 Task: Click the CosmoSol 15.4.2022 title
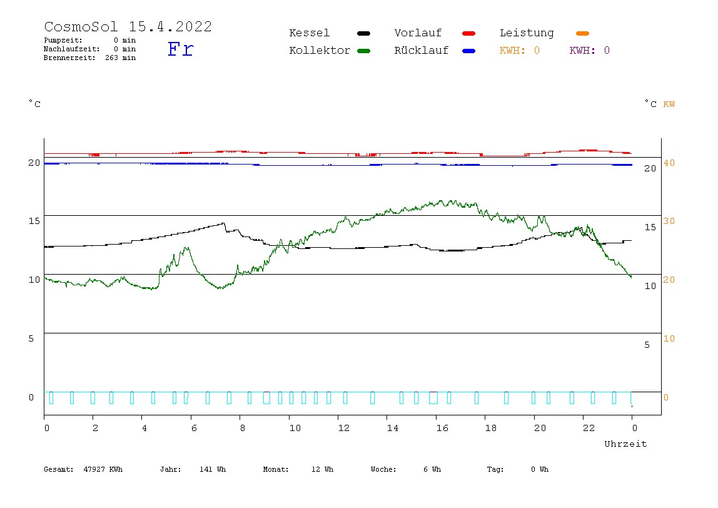128,26
